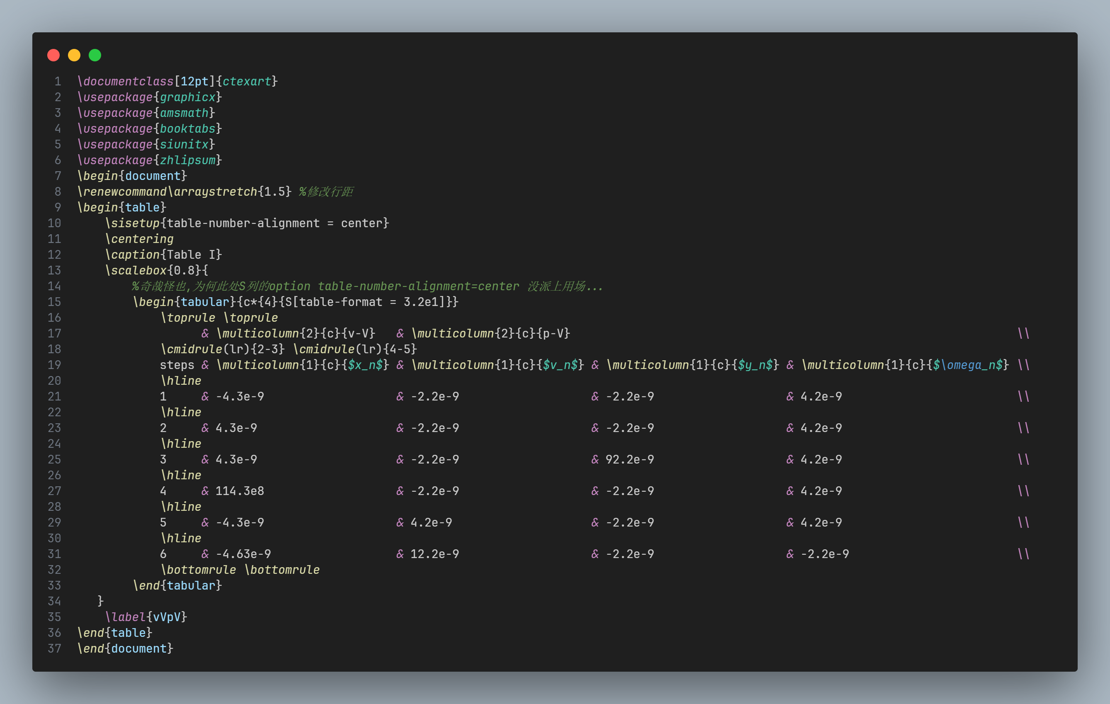The height and width of the screenshot is (704, 1110).
Task: Click the Chinese comment on line 14
Action: click(x=367, y=286)
